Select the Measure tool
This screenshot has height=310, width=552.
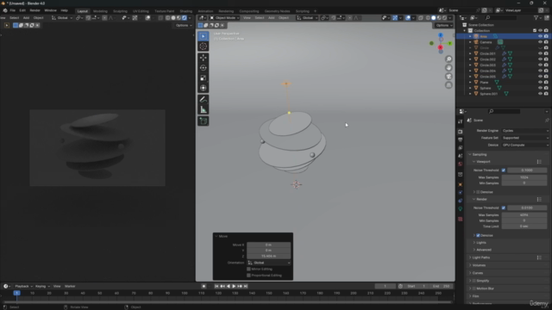pos(204,110)
